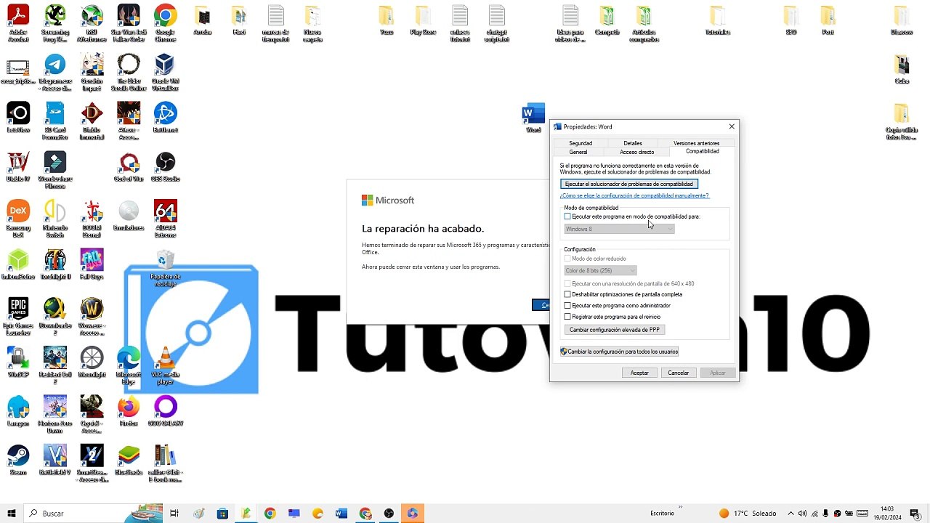This screenshot has width=930, height=523.
Task: Open the weather widget showing 17°C Soleado
Action: tap(748, 514)
